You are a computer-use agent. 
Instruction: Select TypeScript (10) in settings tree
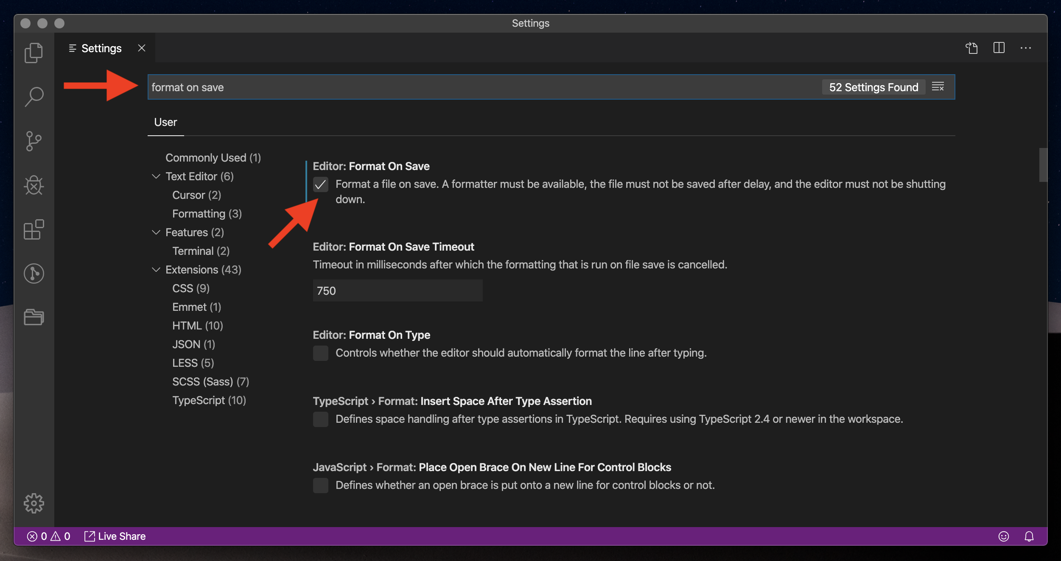[209, 400]
